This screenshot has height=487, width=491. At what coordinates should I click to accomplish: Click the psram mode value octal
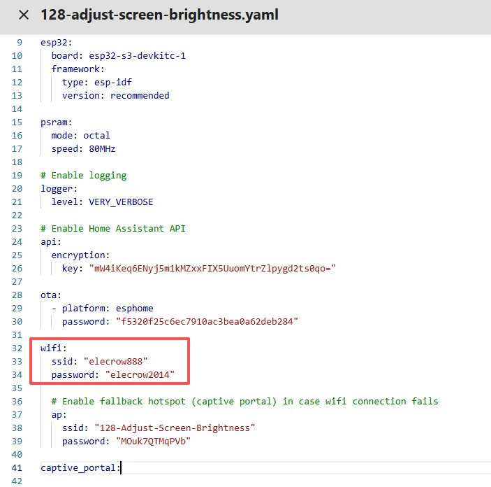coord(96,135)
